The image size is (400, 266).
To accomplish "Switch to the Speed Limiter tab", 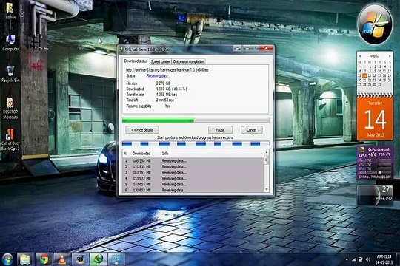I will (x=160, y=61).
